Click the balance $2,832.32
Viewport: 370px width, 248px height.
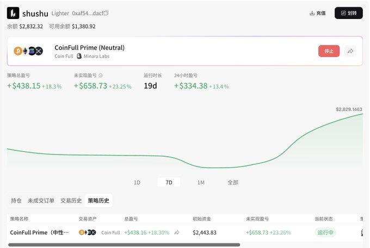click(31, 27)
